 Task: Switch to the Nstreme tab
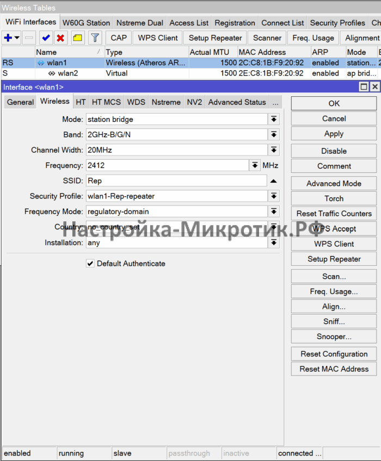(x=166, y=102)
